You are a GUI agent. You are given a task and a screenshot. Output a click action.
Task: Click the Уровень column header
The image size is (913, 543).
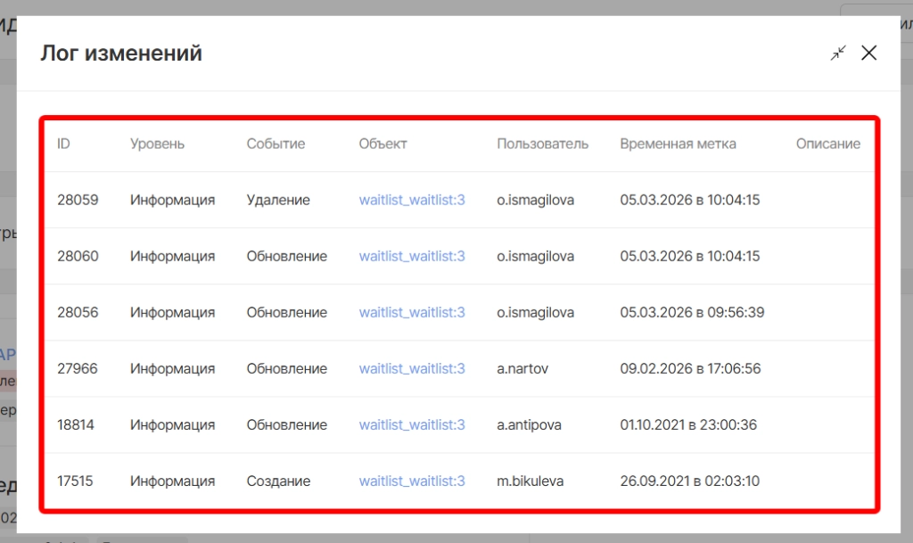tap(157, 144)
